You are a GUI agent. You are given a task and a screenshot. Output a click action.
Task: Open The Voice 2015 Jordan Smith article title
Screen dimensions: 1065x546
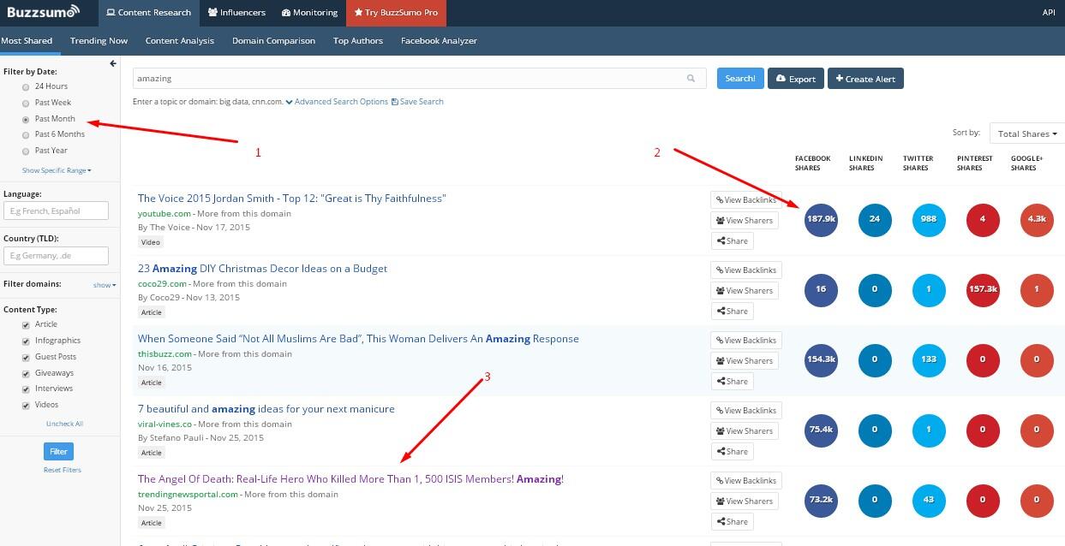point(292,199)
